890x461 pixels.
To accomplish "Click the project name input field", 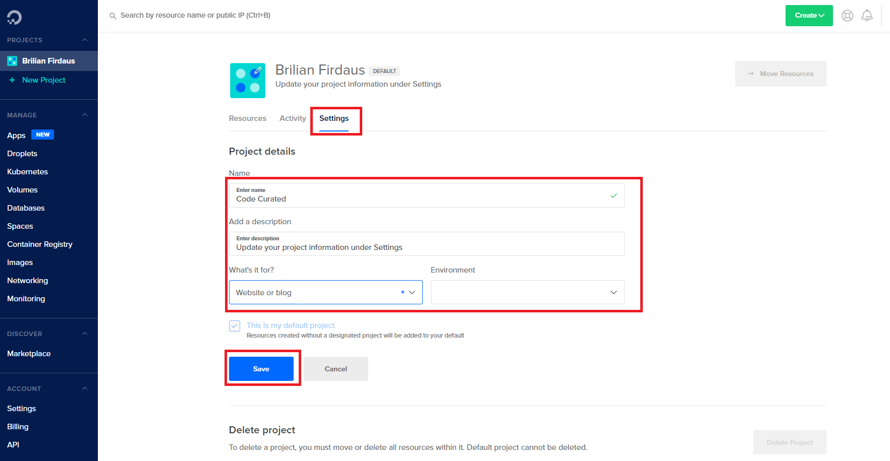I will [427, 195].
